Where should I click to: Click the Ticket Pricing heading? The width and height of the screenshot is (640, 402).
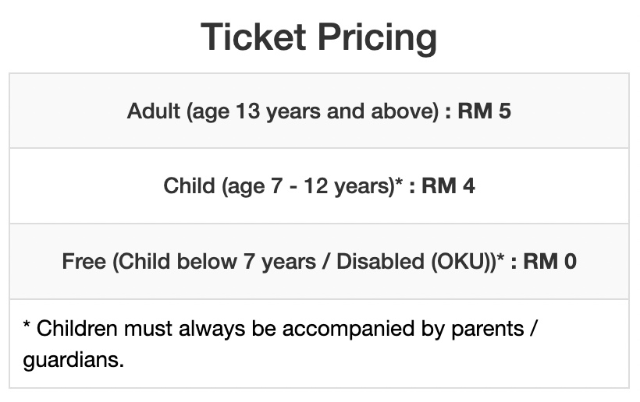318,37
